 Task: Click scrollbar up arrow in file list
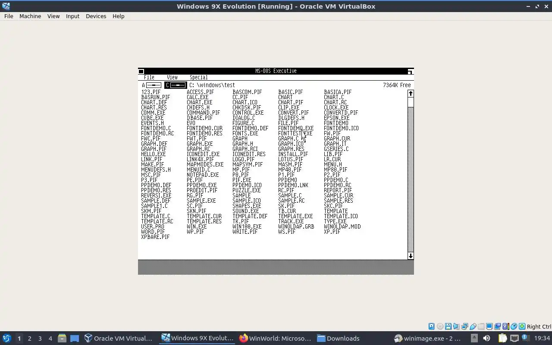pyautogui.click(x=411, y=94)
